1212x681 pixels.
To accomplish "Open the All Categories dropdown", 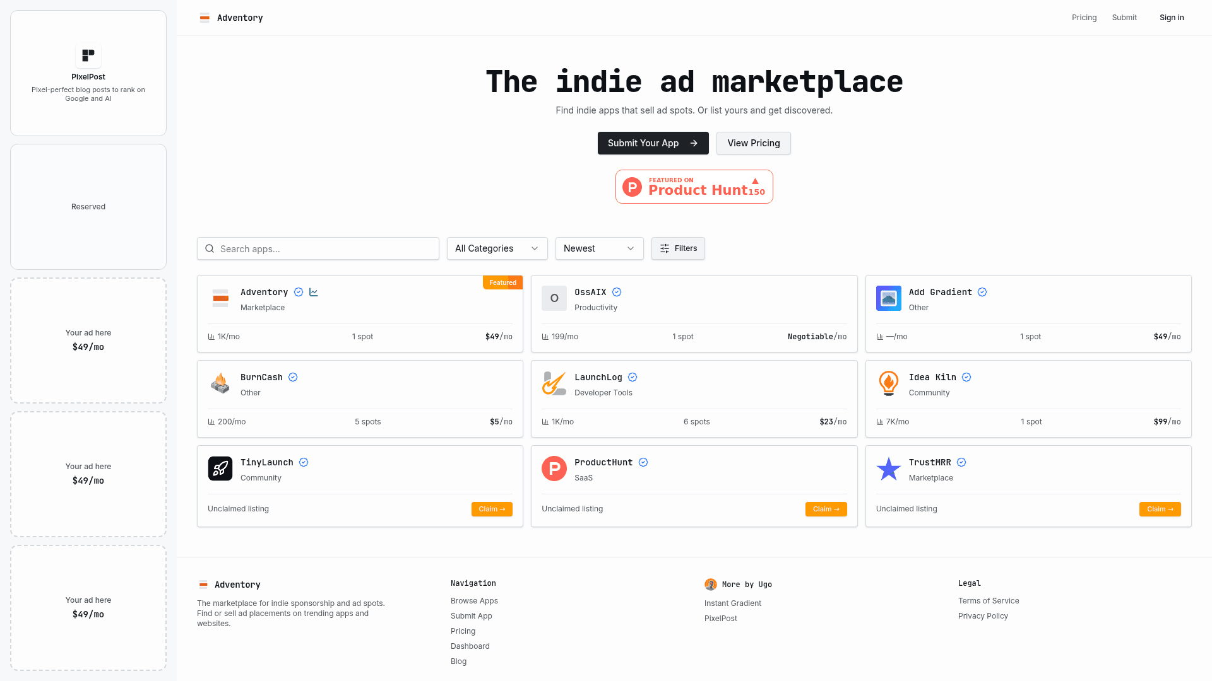I will tap(497, 248).
